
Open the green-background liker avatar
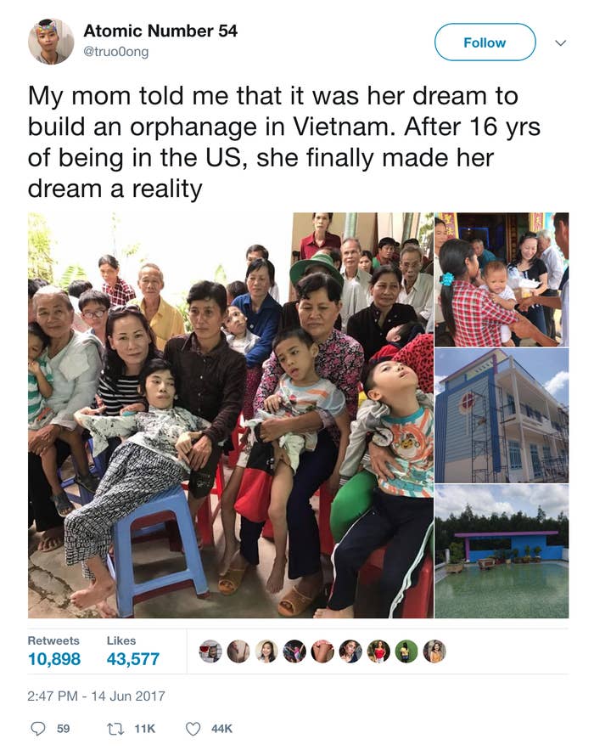[406, 651]
